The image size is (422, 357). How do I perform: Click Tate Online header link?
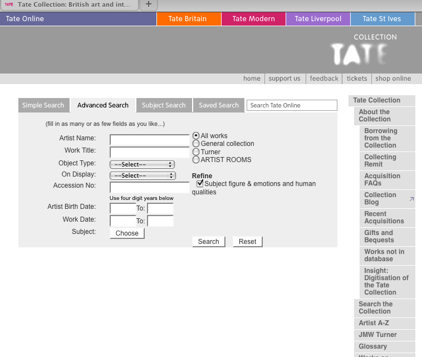(x=24, y=19)
